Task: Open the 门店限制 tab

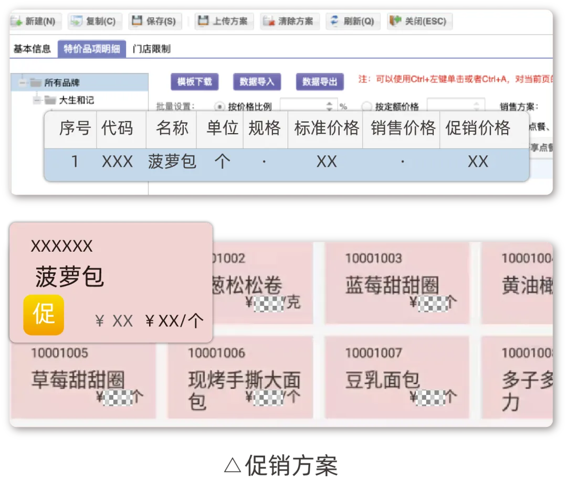Action: [151, 49]
